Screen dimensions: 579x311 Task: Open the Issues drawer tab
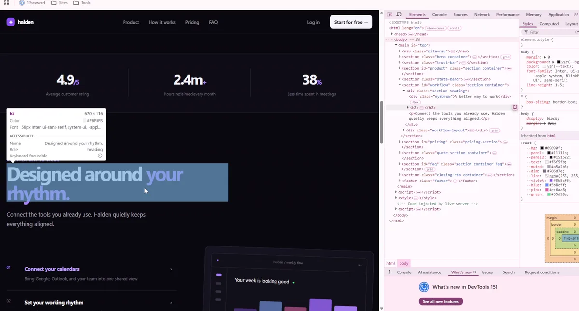tap(487, 272)
